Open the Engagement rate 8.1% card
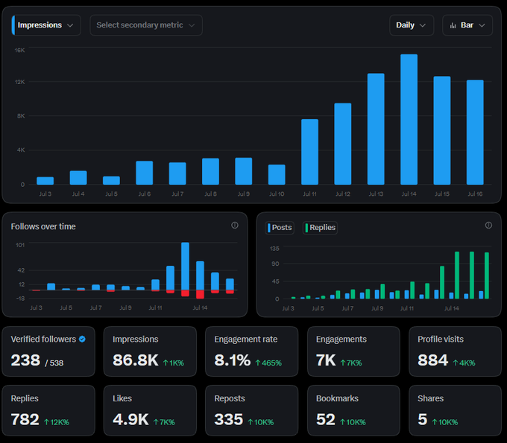This screenshot has width=507, height=443. pyautogui.click(x=251, y=351)
